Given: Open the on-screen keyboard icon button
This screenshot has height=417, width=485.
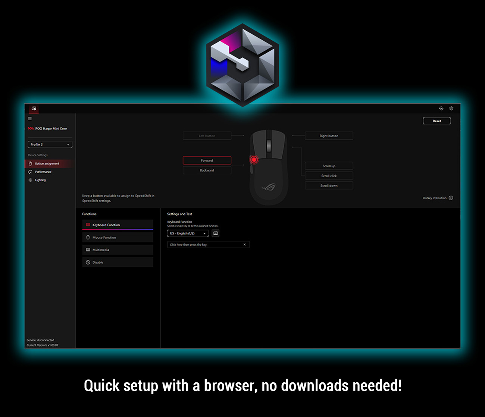Looking at the screenshot, I should pos(216,233).
